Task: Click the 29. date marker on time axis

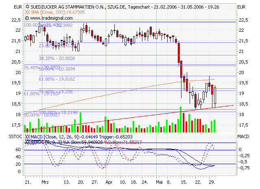Action: coord(212,182)
